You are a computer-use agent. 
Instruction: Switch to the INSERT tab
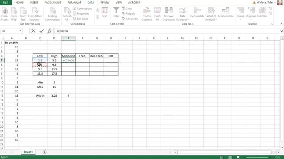click(x=34, y=3)
